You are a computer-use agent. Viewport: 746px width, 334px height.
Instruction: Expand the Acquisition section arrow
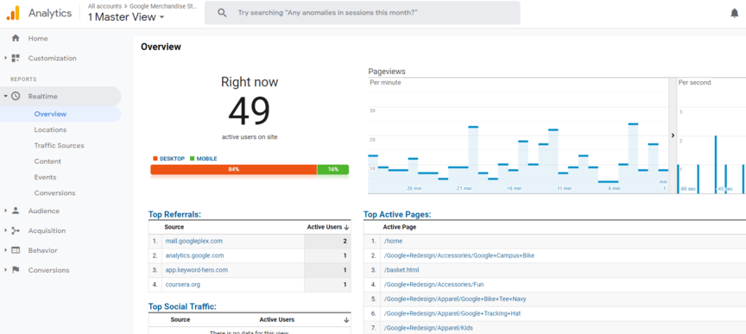click(x=5, y=230)
